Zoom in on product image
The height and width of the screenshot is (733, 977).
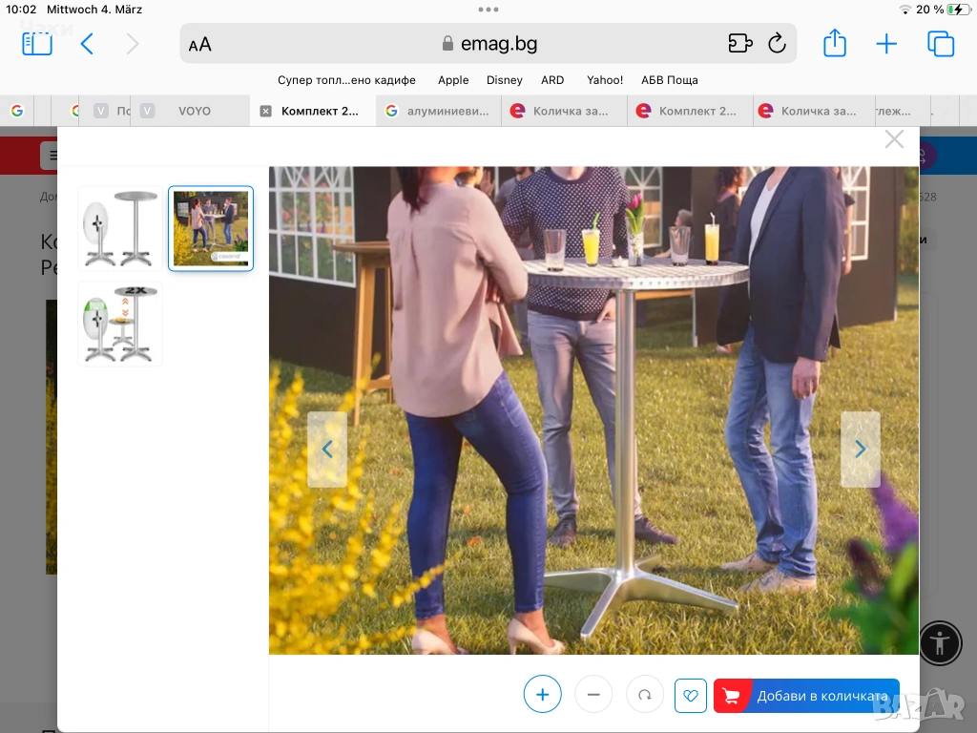[x=542, y=695]
